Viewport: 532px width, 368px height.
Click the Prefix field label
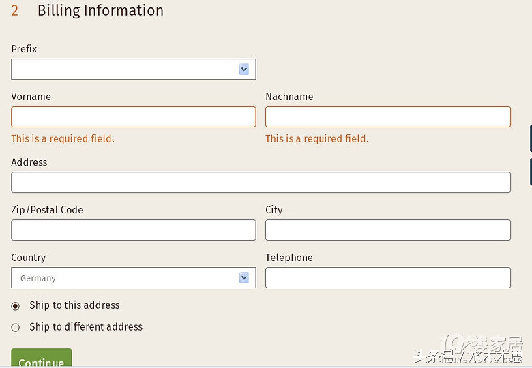25,49
